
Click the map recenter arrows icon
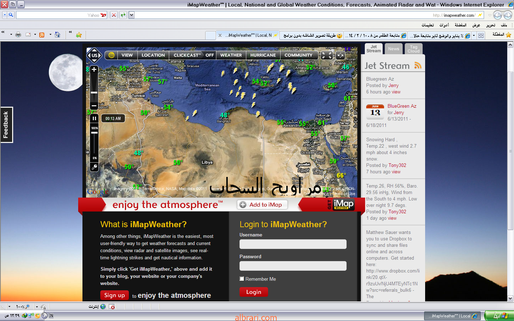tap(341, 55)
